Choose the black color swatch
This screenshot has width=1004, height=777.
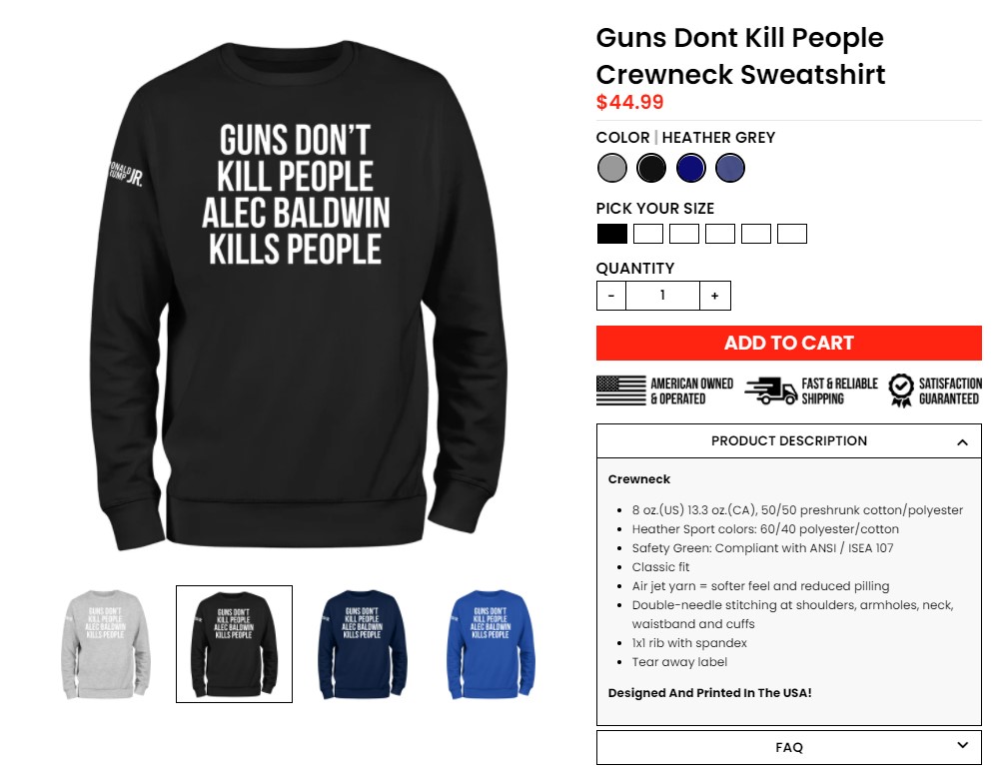click(651, 169)
